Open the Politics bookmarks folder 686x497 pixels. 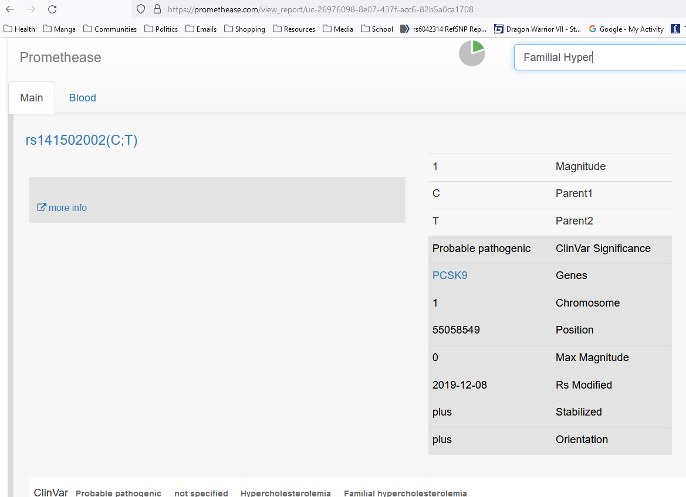[161, 29]
